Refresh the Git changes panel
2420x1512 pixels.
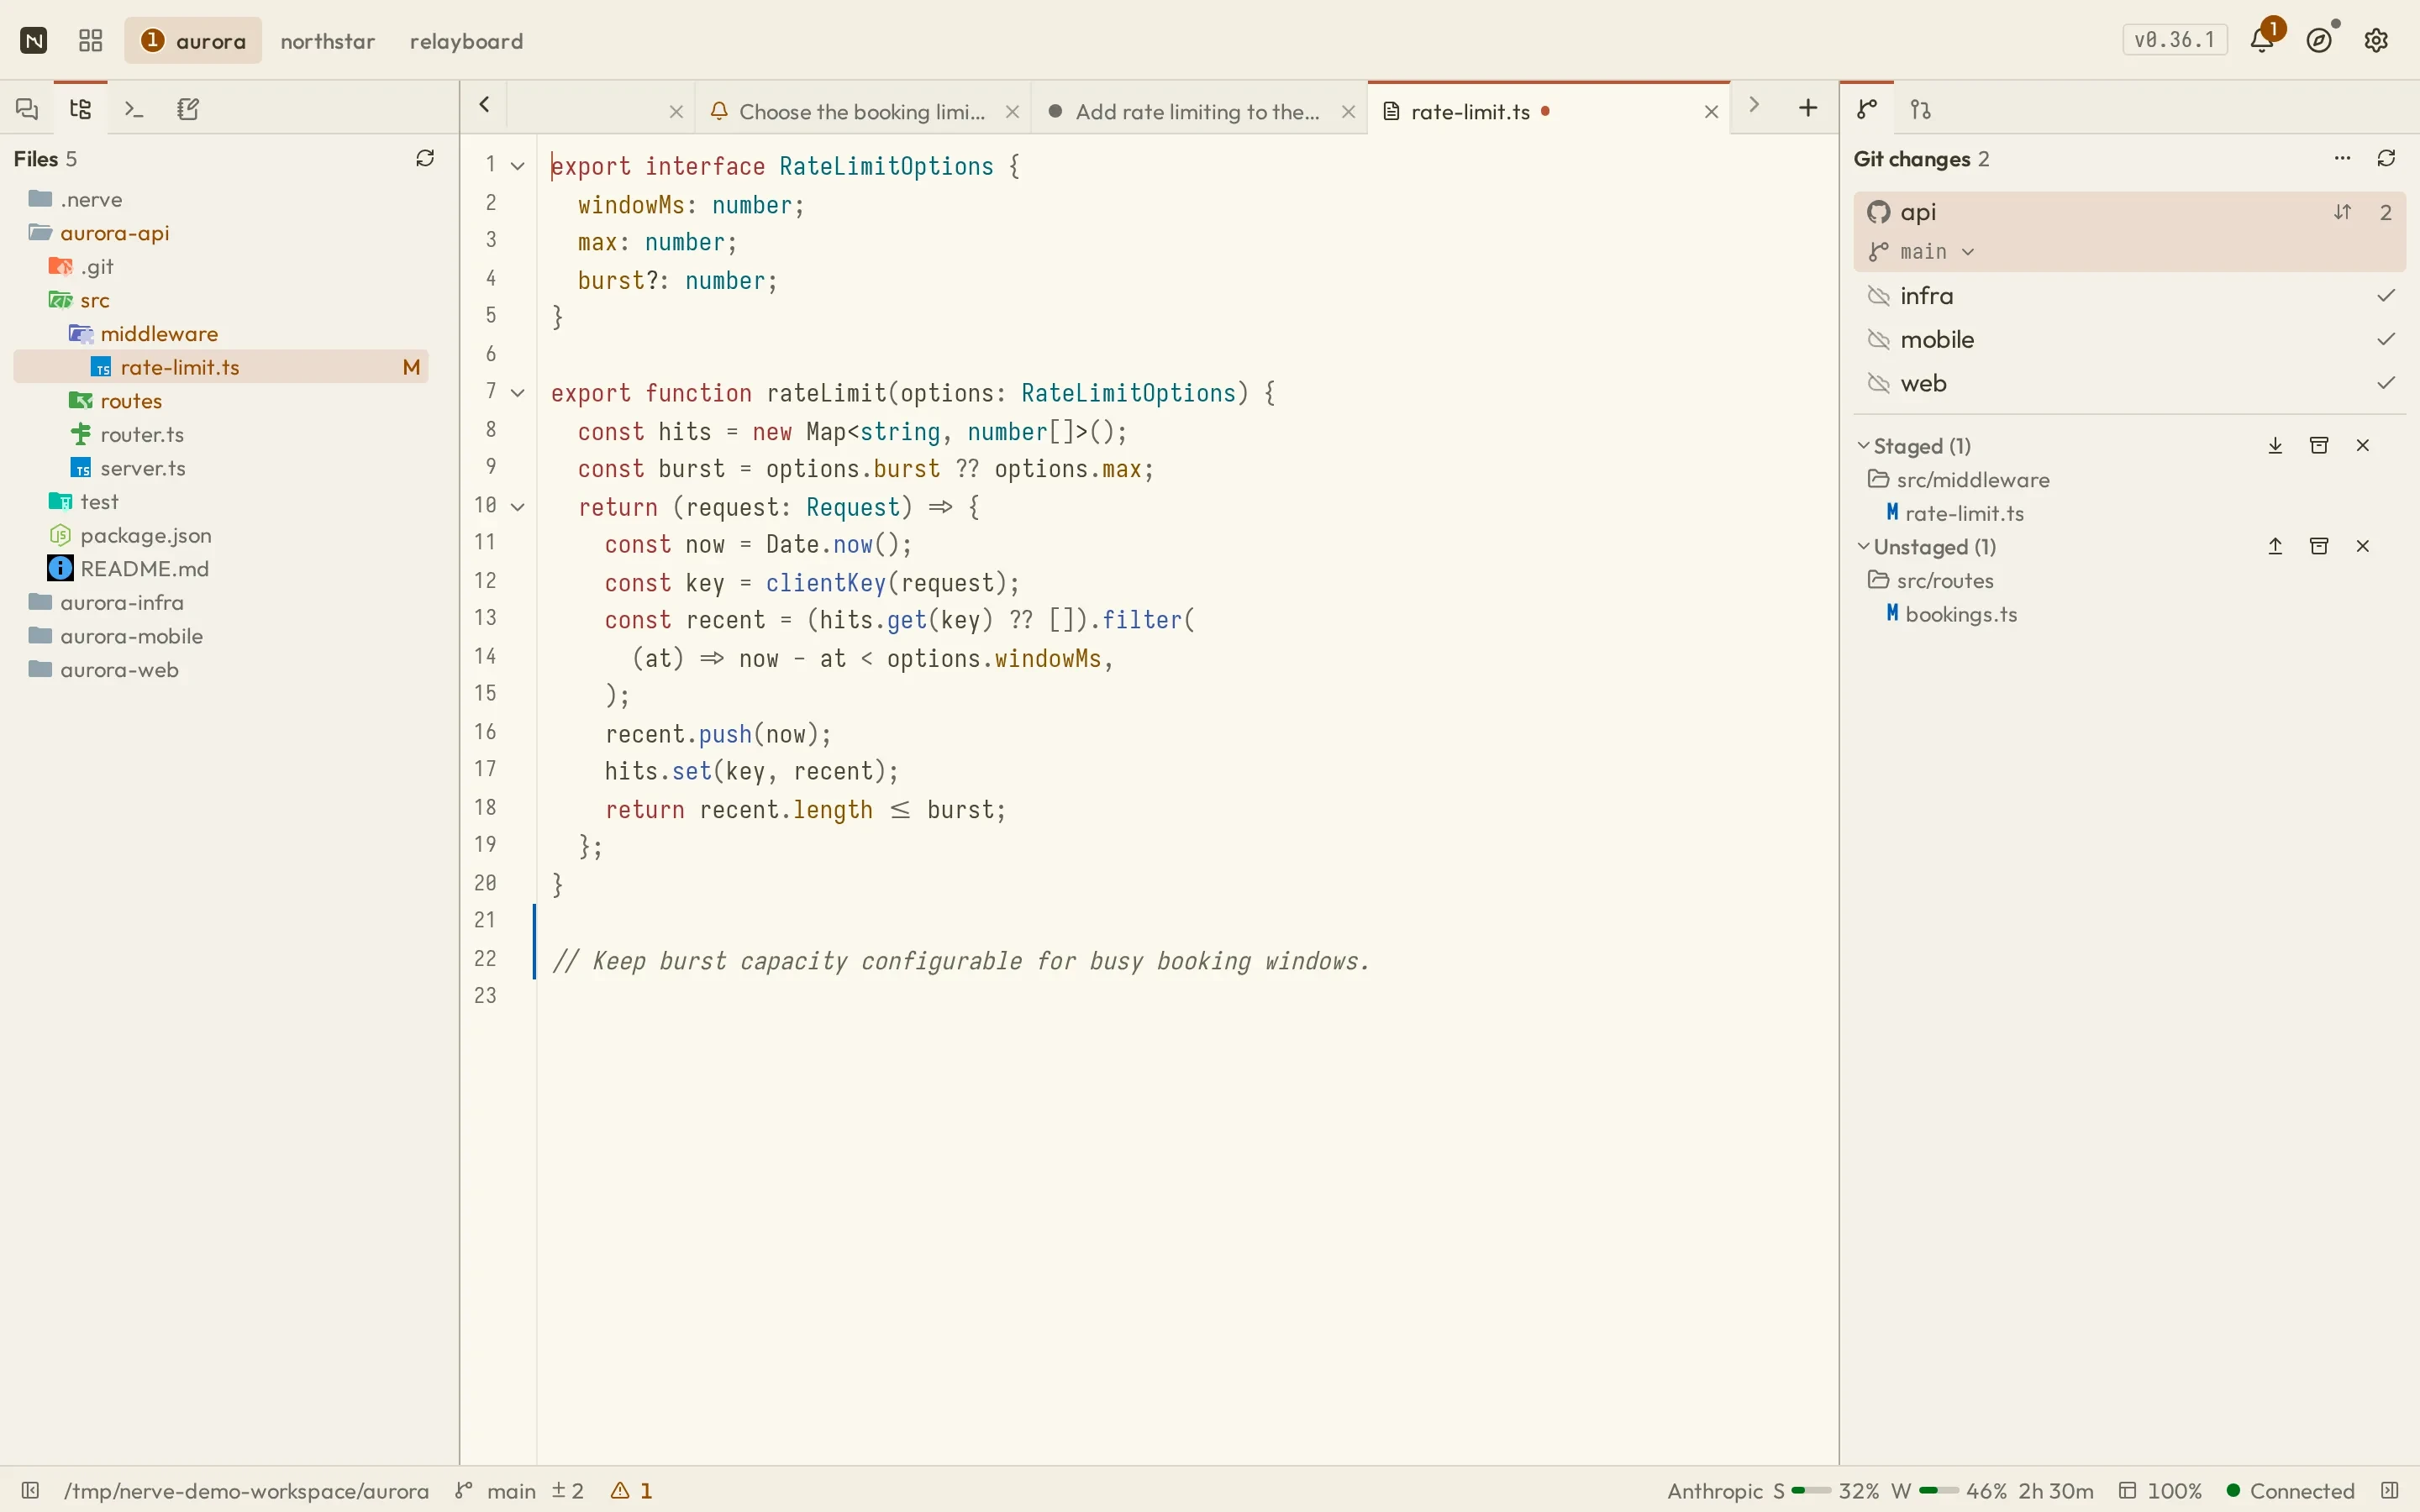2387,158
